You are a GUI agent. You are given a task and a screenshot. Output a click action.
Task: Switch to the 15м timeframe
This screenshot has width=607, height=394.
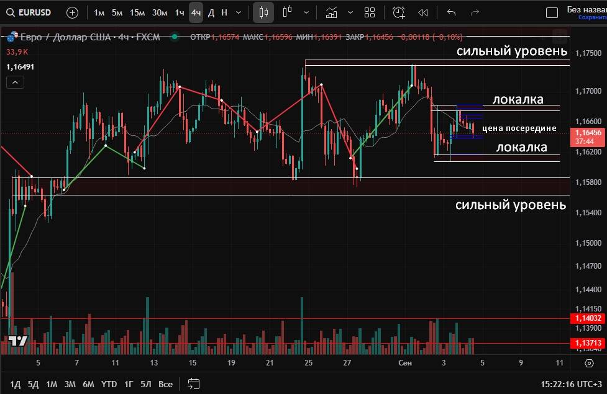[x=137, y=12]
